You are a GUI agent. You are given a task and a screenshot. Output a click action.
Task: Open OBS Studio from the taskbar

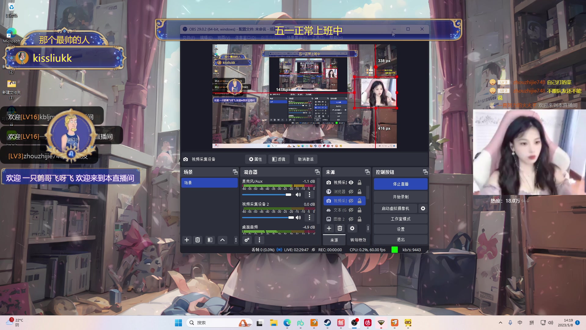point(354,323)
